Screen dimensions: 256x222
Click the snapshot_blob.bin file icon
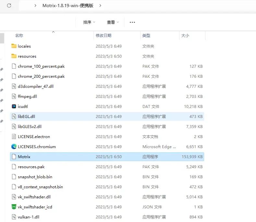coord(14,177)
